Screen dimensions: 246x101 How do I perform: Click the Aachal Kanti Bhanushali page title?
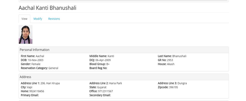pyautogui.click(x=47, y=8)
